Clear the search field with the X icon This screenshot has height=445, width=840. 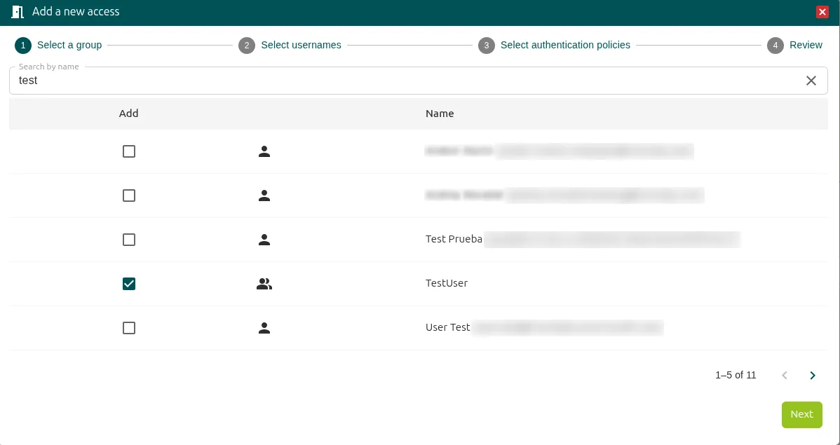[x=811, y=81]
